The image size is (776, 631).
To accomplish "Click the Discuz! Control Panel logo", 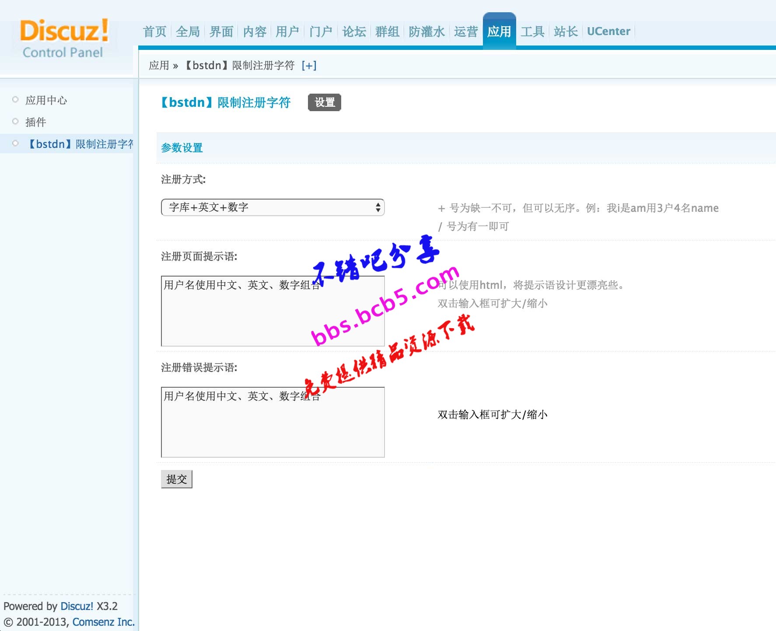I will click(x=64, y=39).
